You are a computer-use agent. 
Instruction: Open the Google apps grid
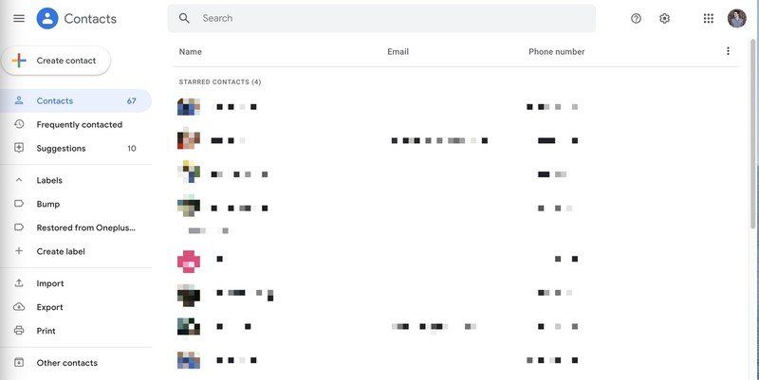pyautogui.click(x=708, y=18)
